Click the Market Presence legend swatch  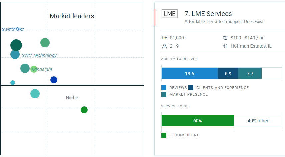[x=164, y=94]
